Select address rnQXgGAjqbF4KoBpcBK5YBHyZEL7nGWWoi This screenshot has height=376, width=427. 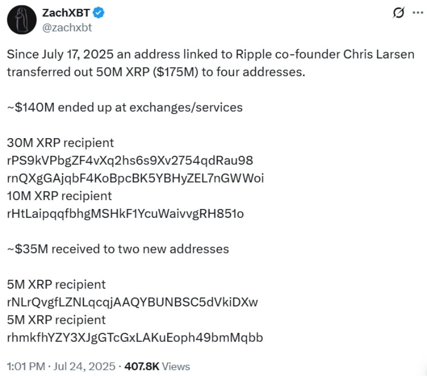pos(135,178)
